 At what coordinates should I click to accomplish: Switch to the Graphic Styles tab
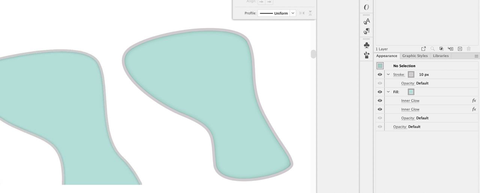tap(415, 56)
